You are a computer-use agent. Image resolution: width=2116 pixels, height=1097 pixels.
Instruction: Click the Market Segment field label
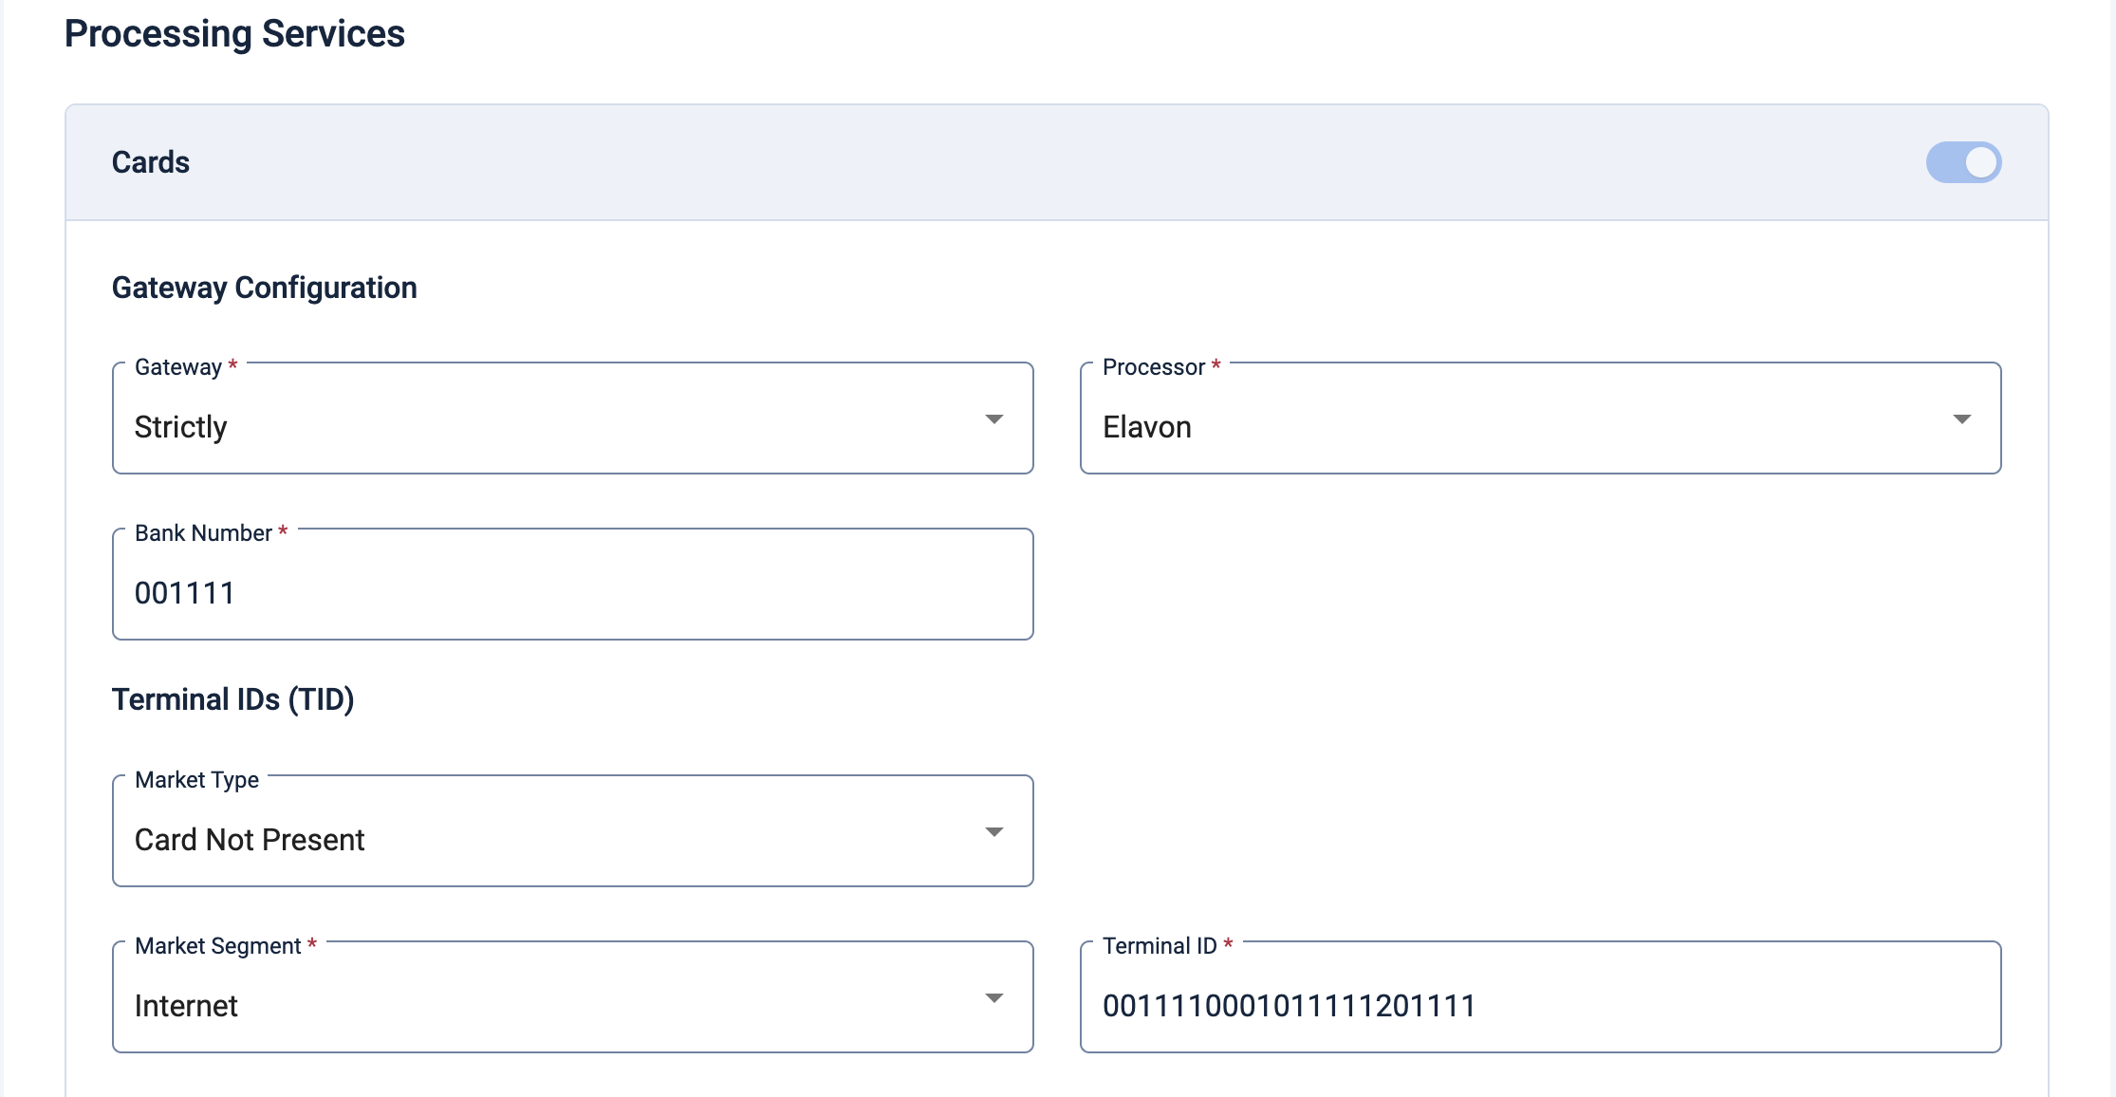(x=217, y=946)
